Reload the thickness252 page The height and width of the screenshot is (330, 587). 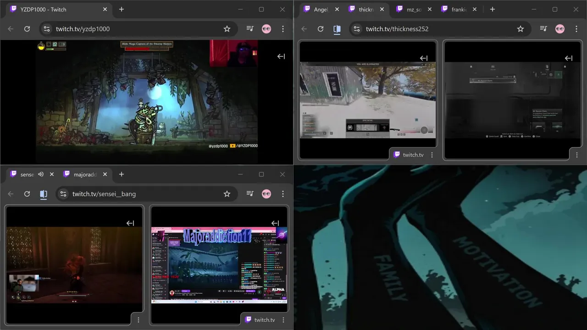(321, 29)
